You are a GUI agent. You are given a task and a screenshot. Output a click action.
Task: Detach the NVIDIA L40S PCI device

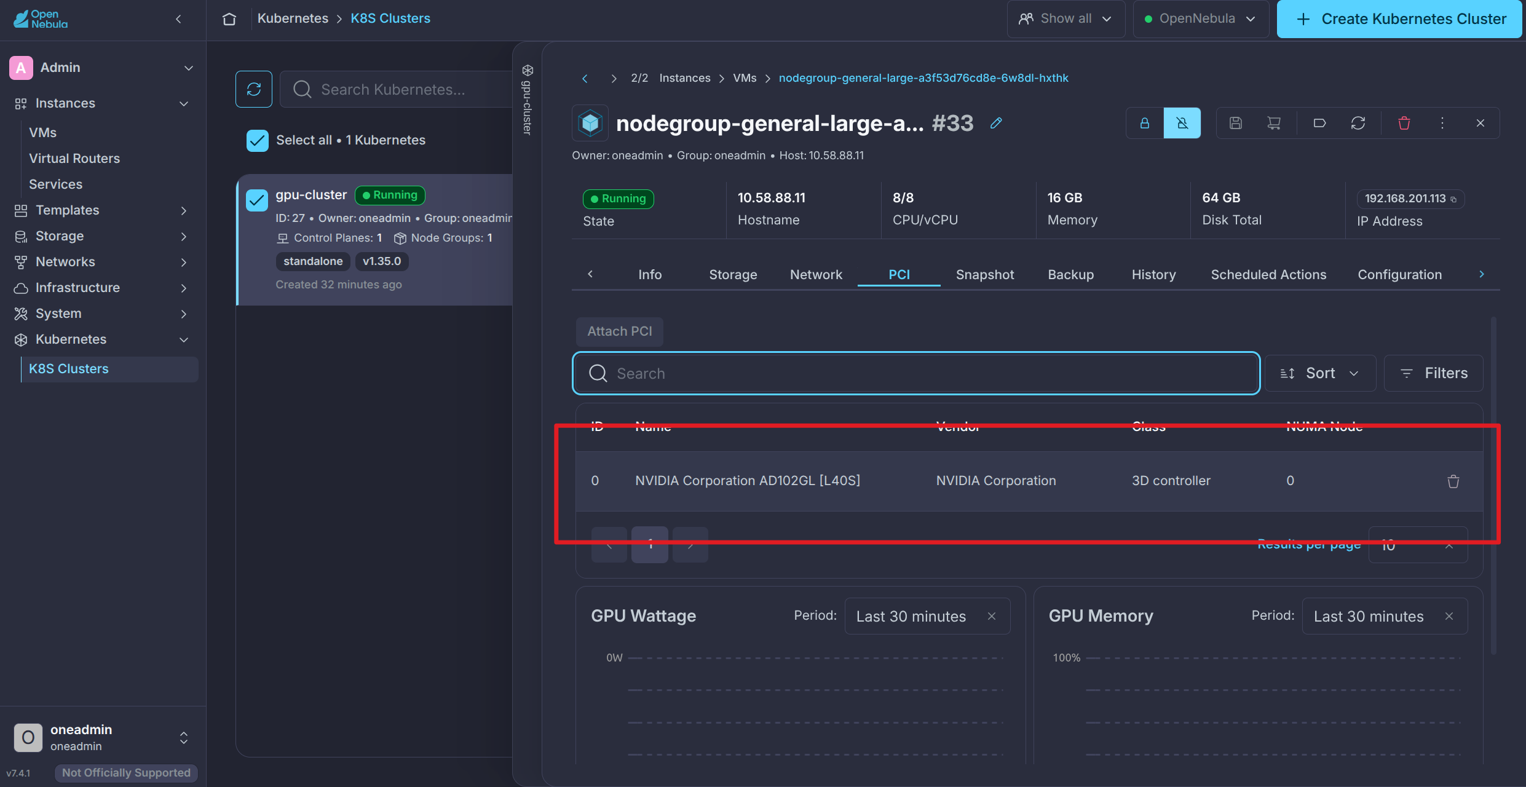[1453, 481]
